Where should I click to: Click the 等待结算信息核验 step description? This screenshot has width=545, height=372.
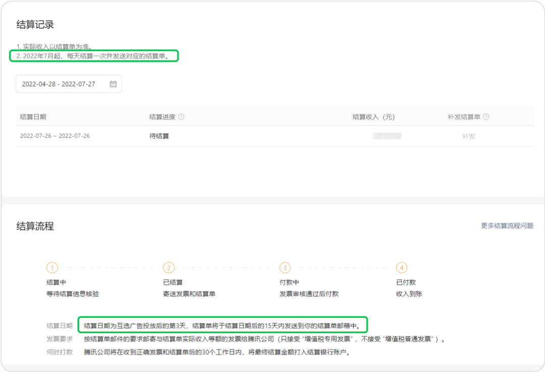[x=73, y=294]
